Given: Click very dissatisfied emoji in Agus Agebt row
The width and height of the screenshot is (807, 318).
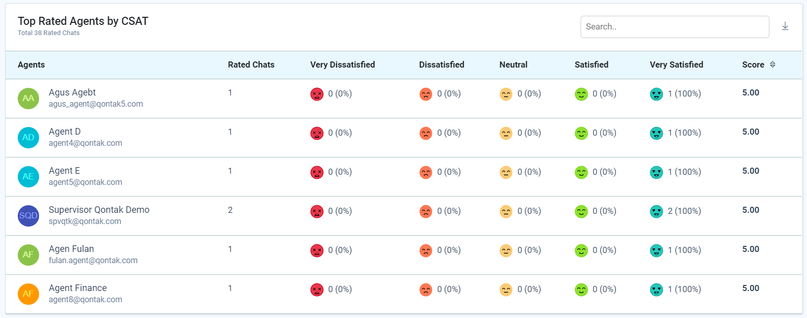Looking at the screenshot, I should click(x=317, y=94).
